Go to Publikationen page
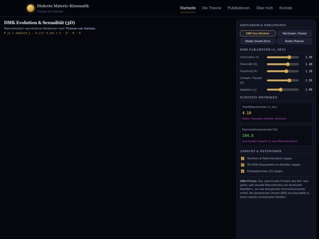 [239, 8]
